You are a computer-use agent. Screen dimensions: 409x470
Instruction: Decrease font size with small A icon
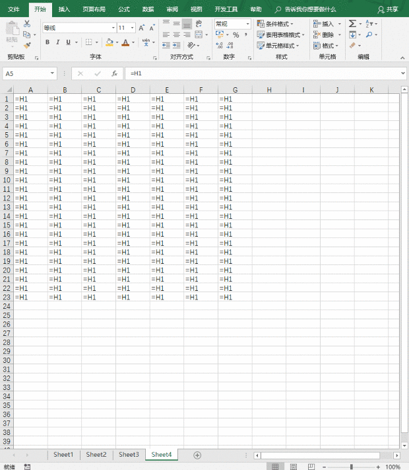point(152,28)
